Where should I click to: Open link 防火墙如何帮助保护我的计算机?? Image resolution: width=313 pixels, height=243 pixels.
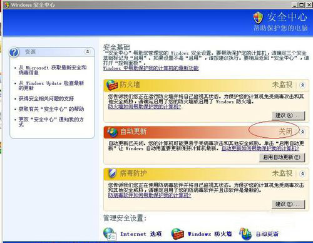[x=145, y=106]
